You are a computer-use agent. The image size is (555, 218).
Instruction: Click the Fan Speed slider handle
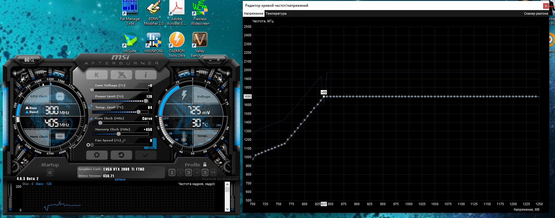92,145
